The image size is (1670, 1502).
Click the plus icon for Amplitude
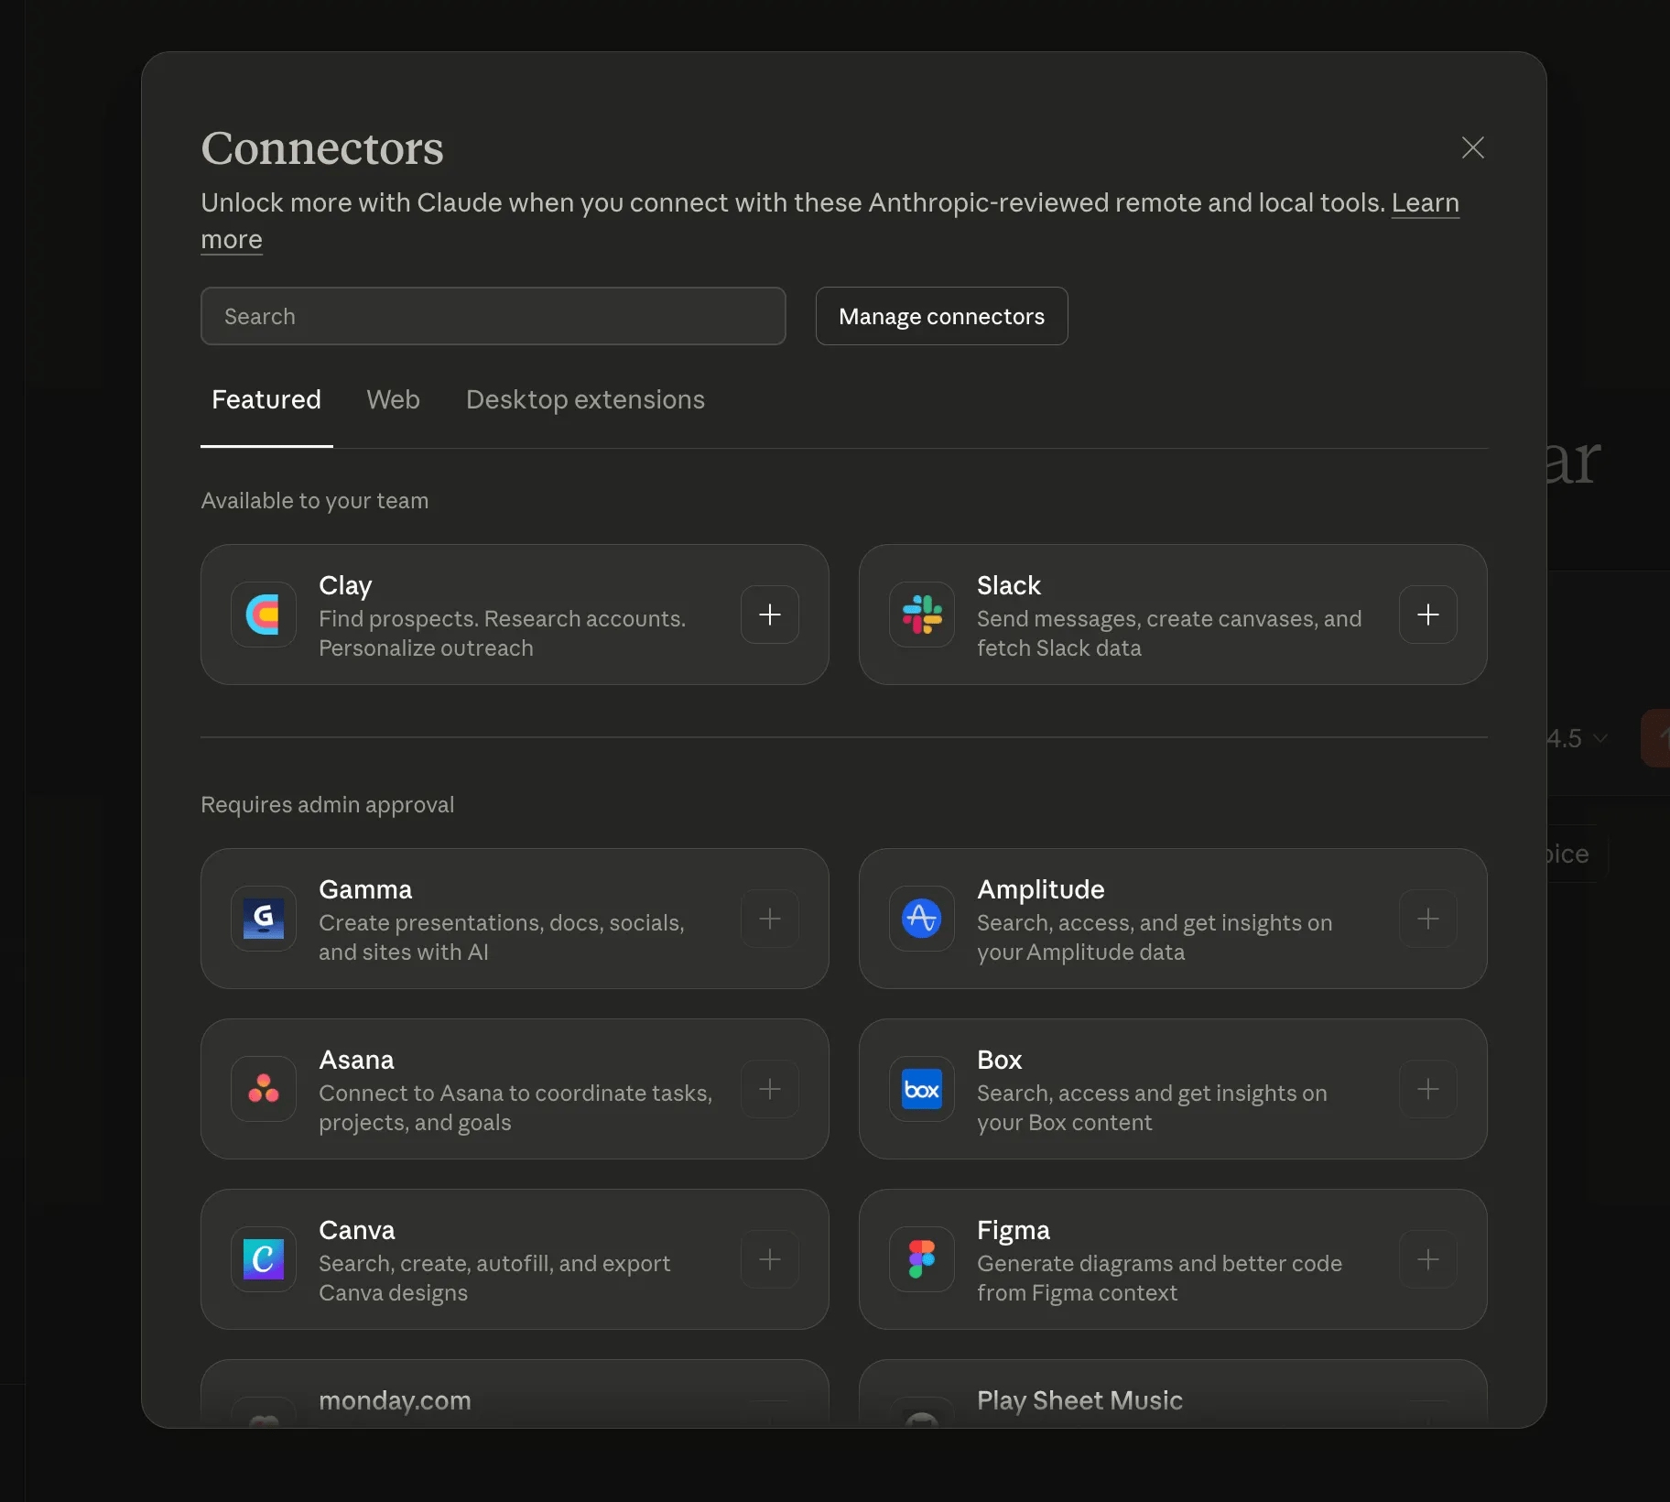point(1428,919)
